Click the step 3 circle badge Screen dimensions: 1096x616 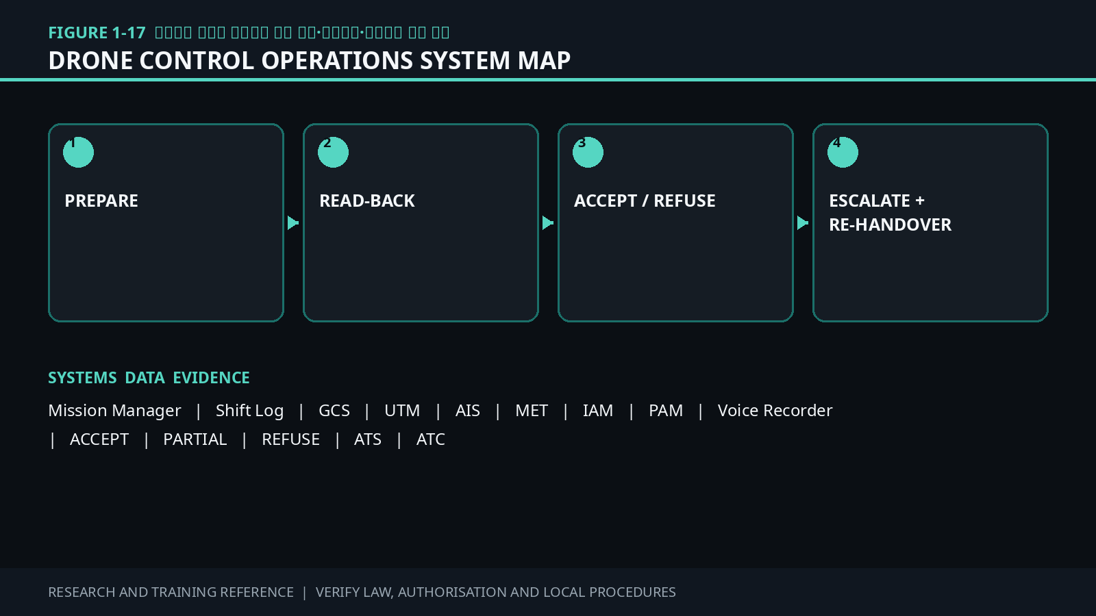click(x=588, y=152)
